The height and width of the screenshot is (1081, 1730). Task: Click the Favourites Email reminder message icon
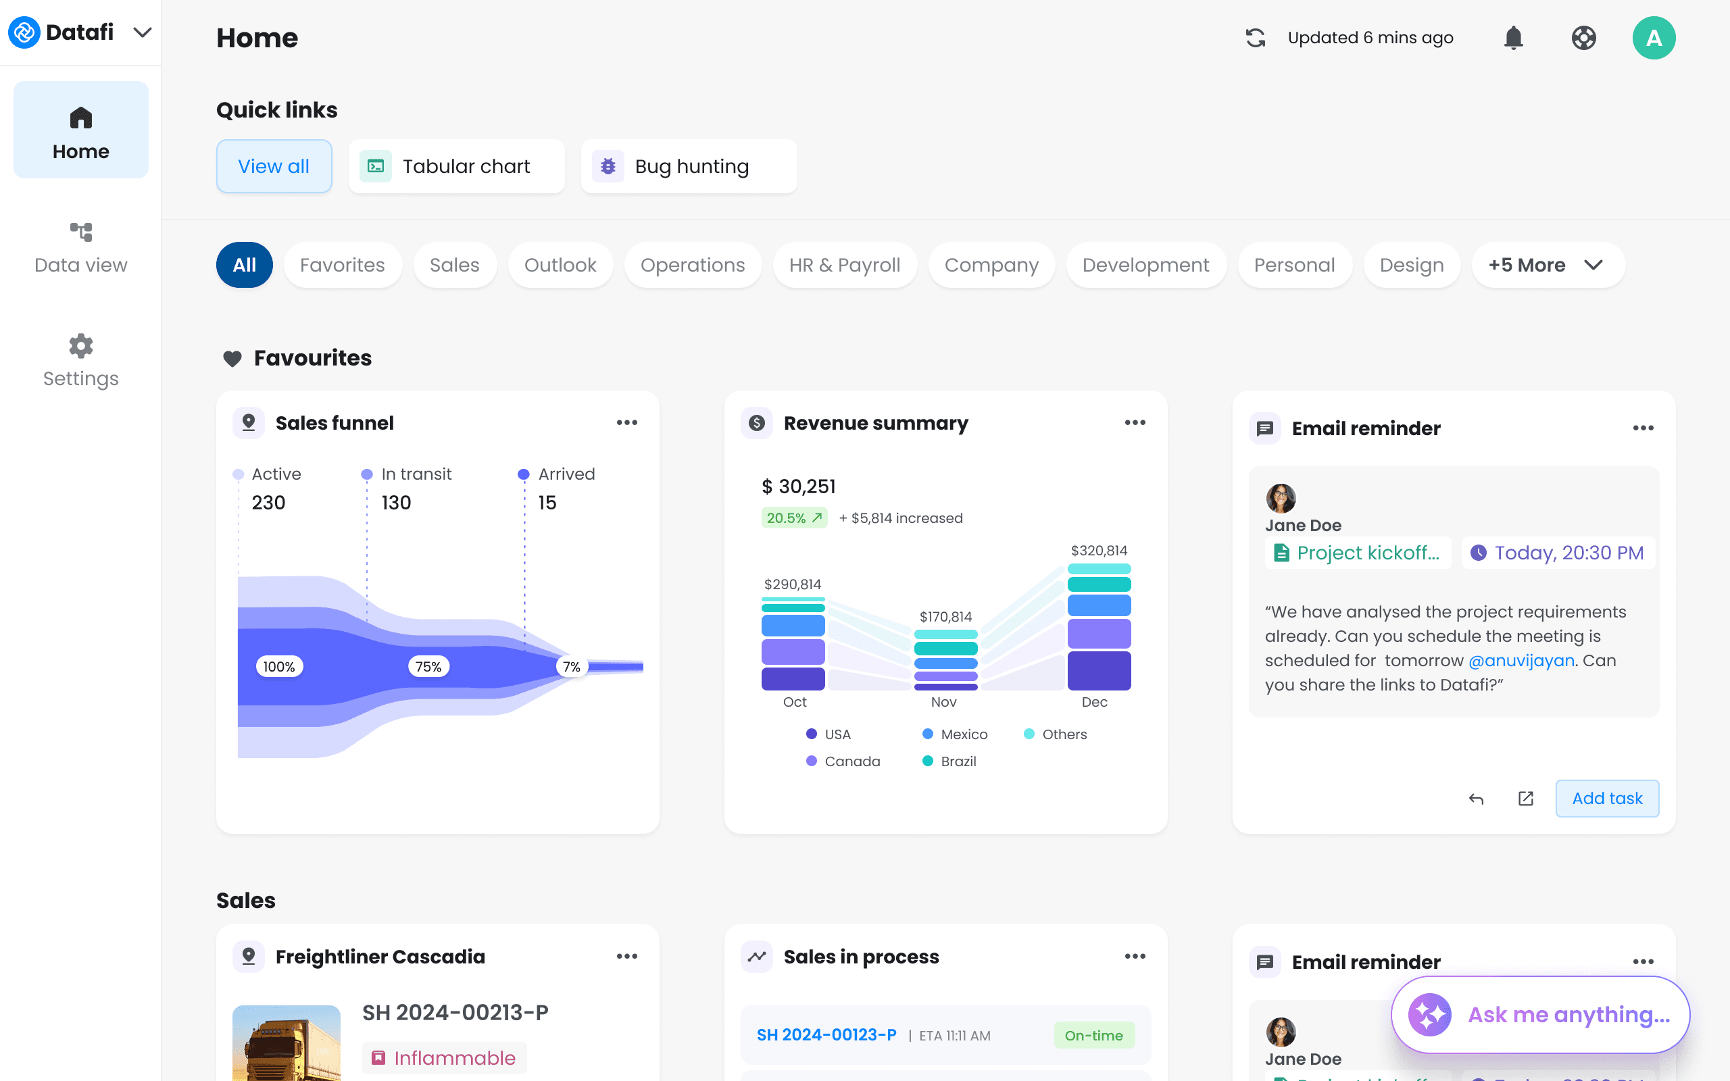pos(1265,428)
